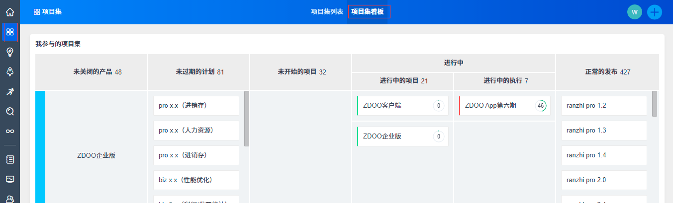Image resolution: width=673 pixels, height=203 pixels.
Task: Click the 项目集 text in top header
Action: coord(52,12)
